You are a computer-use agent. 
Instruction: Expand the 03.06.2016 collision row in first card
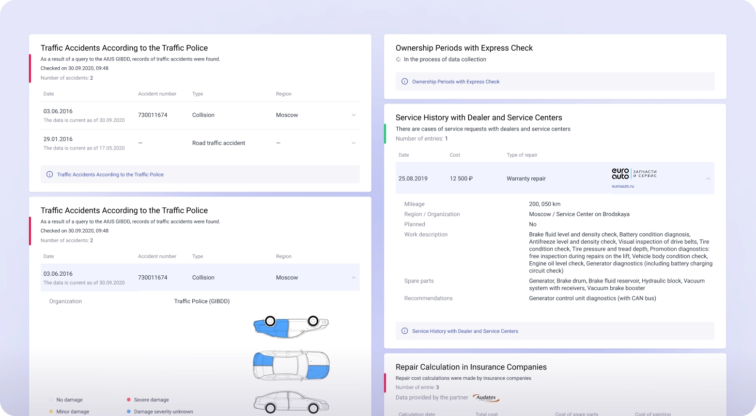click(354, 115)
